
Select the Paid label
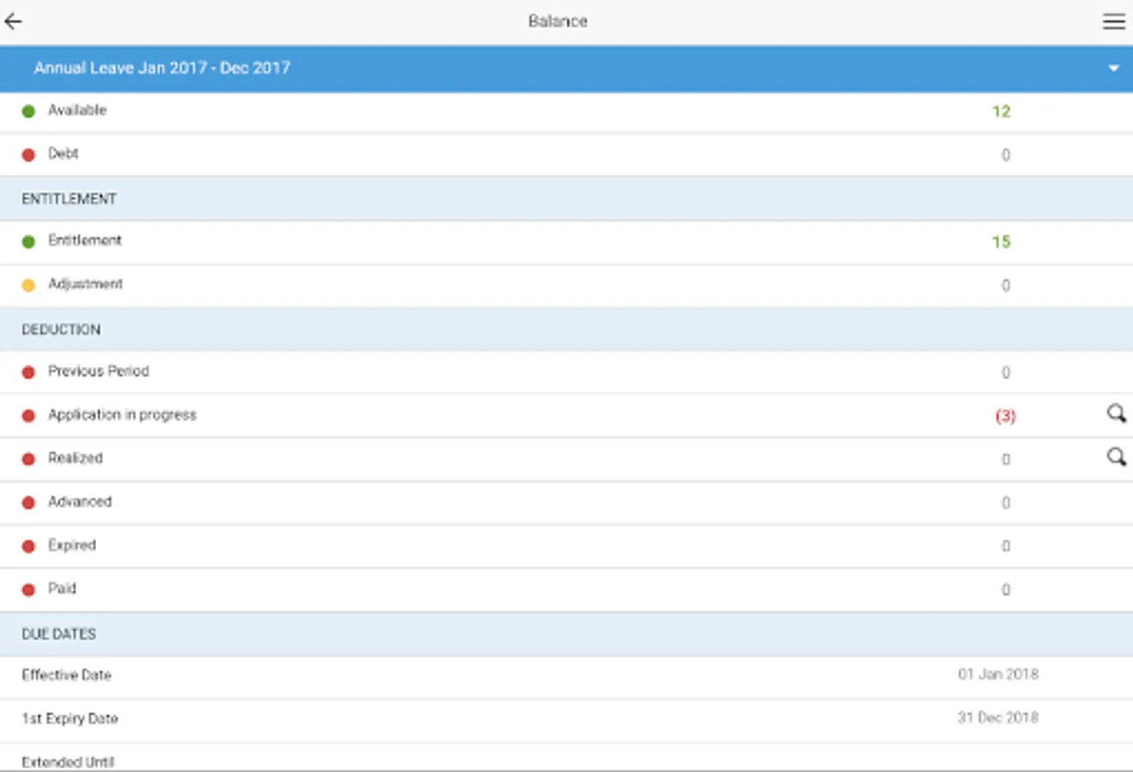62,588
